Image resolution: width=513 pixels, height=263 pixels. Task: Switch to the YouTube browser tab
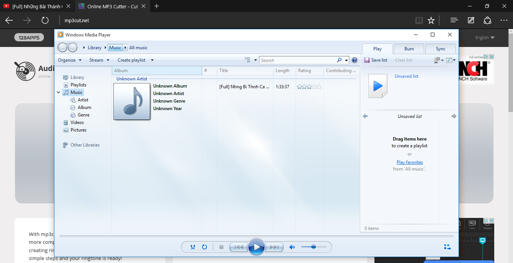(37, 6)
